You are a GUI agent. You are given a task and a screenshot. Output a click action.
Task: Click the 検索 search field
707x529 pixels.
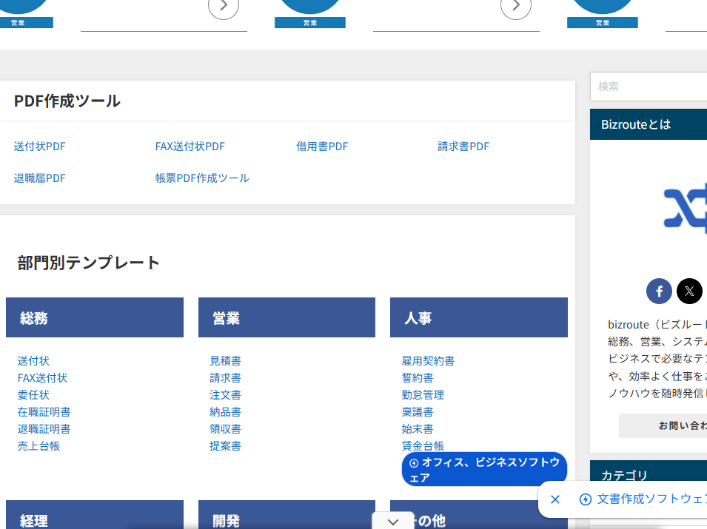(x=648, y=87)
